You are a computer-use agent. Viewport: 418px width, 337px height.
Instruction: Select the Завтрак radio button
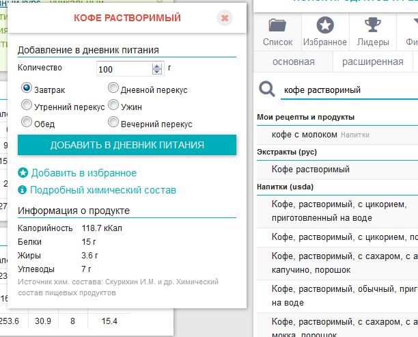[x=27, y=87]
